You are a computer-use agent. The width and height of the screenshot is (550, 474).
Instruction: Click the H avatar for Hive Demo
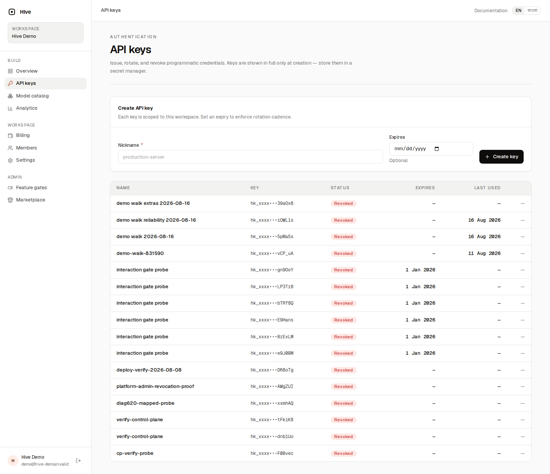(13, 461)
